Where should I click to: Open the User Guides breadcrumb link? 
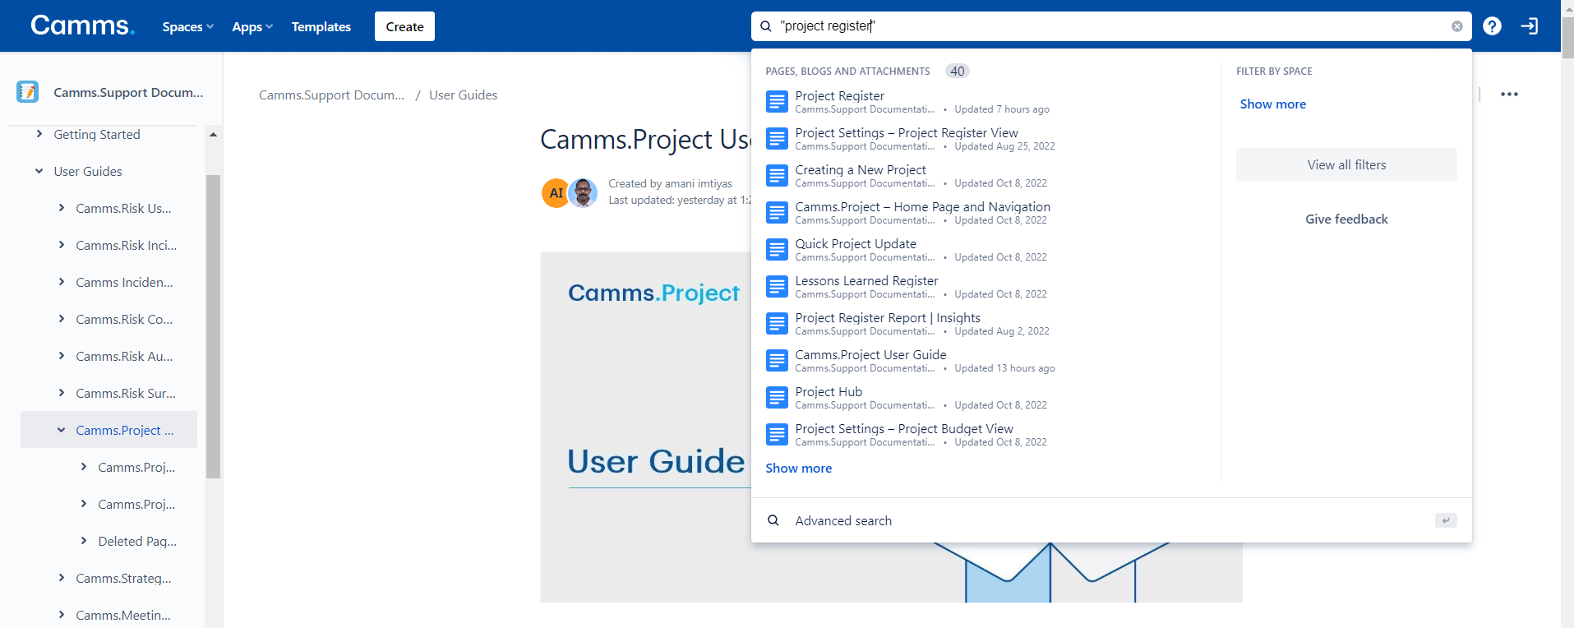(x=463, y=95)
